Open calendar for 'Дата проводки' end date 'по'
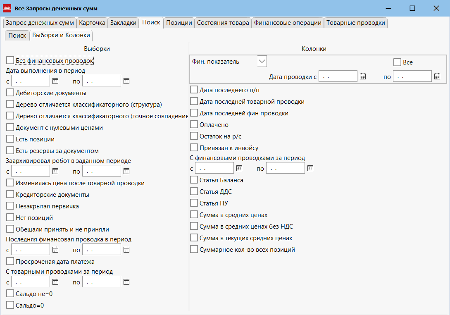The image size is (450, 315). [437, 76]
